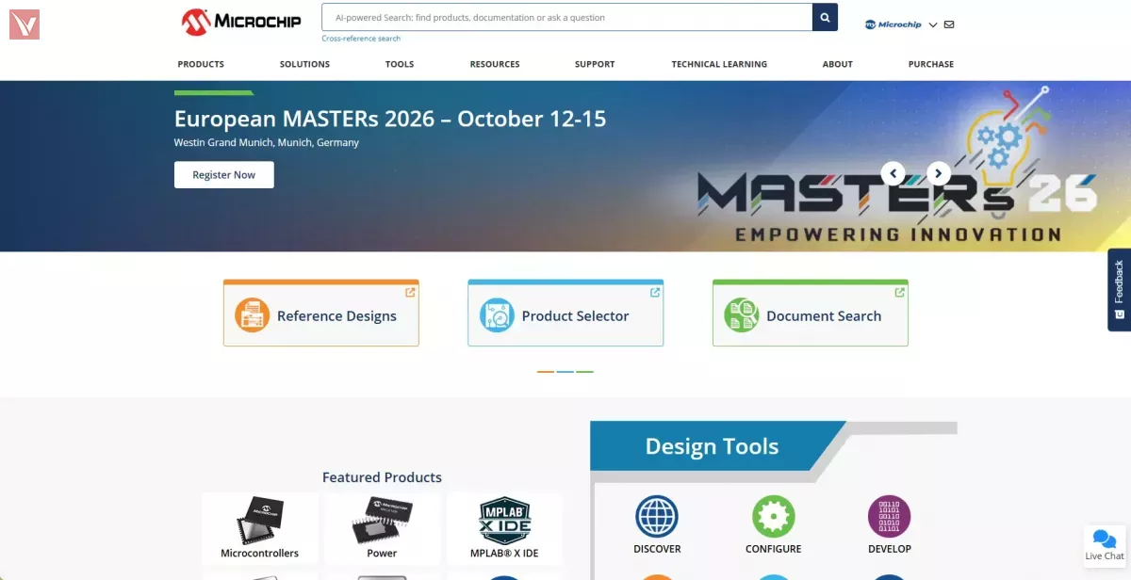Image resolution: width=1131 pixels, height=580 pixels.
Task: Open the Products menu
Action: pyautogui.click(x=201, y=64)
